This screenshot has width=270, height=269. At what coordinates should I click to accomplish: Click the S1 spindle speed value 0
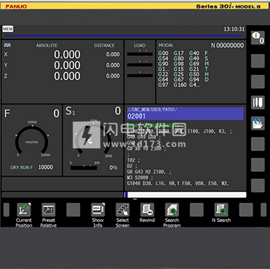pos(118,111)
